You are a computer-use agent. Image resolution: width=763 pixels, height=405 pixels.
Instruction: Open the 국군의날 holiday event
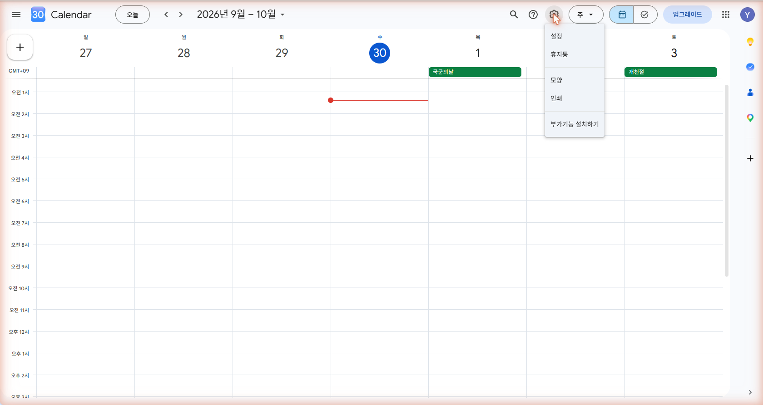[475, 72]
